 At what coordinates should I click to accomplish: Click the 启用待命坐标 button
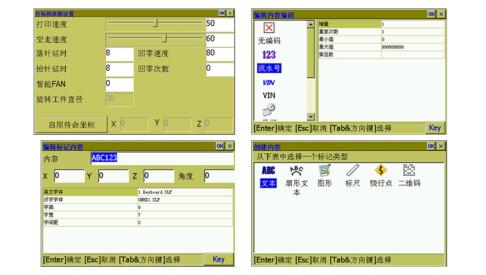point(72,124)
